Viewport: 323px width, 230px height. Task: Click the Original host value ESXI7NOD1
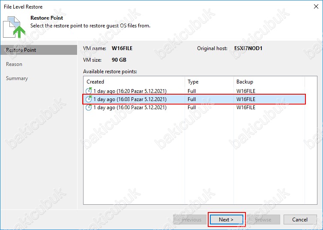248,48
